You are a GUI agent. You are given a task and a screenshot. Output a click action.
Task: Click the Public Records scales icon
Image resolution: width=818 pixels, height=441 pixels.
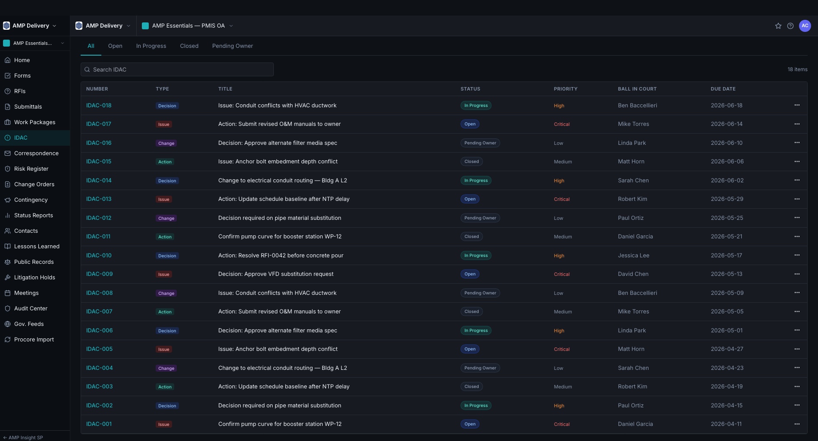pos(7,262)
